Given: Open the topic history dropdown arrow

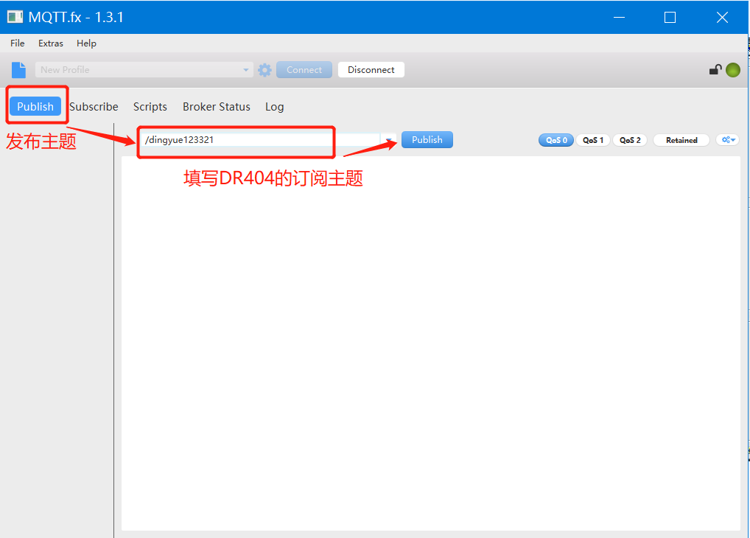Looking at the screenshot, I should pos(388,140).
